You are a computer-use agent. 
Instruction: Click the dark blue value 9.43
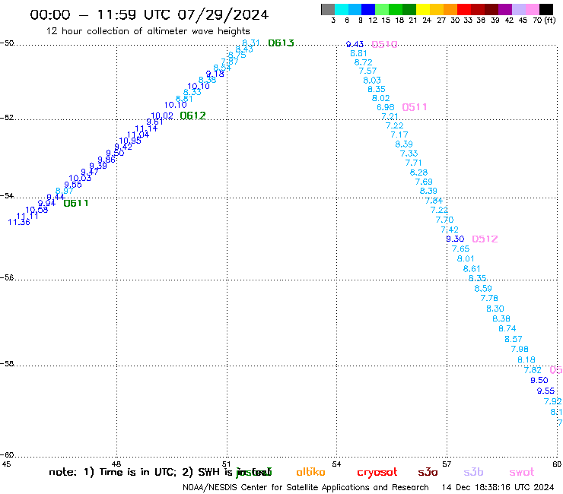[355, 44]
